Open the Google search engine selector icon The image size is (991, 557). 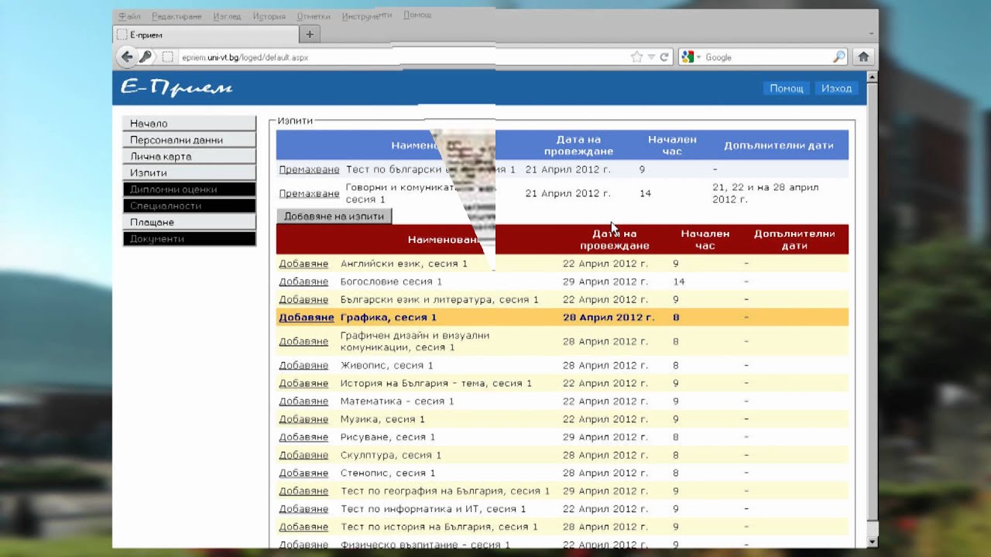coord(687,56)
